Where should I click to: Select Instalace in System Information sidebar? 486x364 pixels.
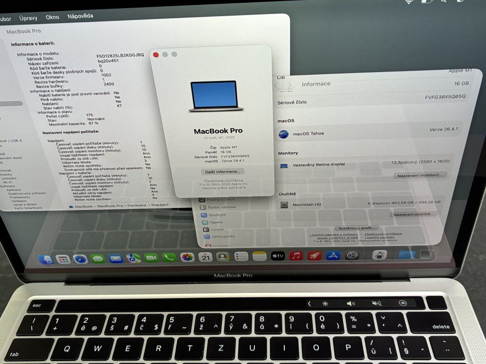click(19, 201)
